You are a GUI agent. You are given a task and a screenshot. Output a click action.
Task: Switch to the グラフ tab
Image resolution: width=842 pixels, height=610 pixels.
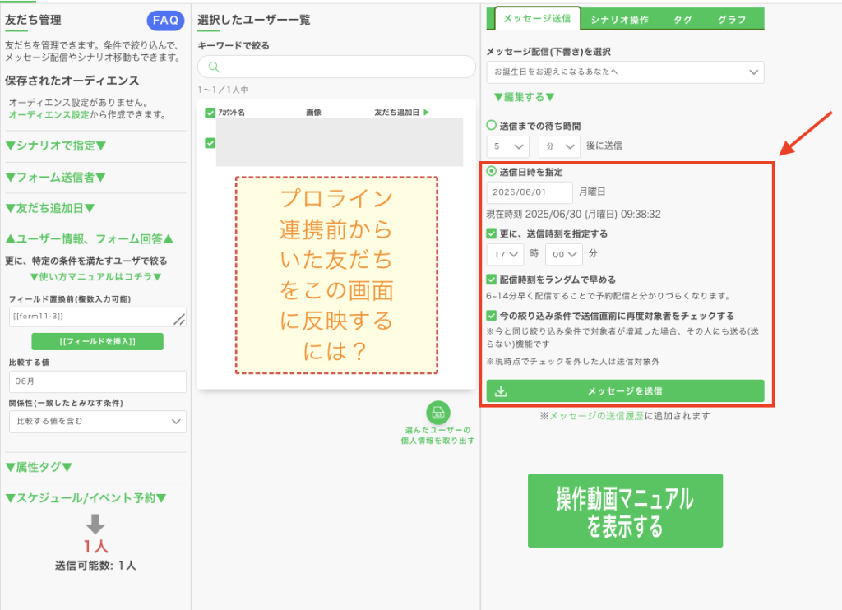coord(732,20)
